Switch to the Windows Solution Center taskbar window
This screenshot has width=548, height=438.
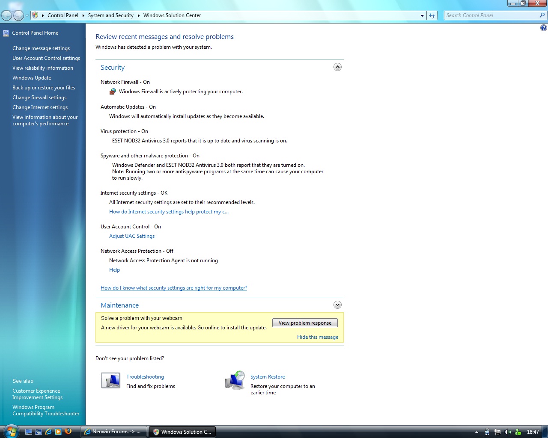tap(182, 432)
